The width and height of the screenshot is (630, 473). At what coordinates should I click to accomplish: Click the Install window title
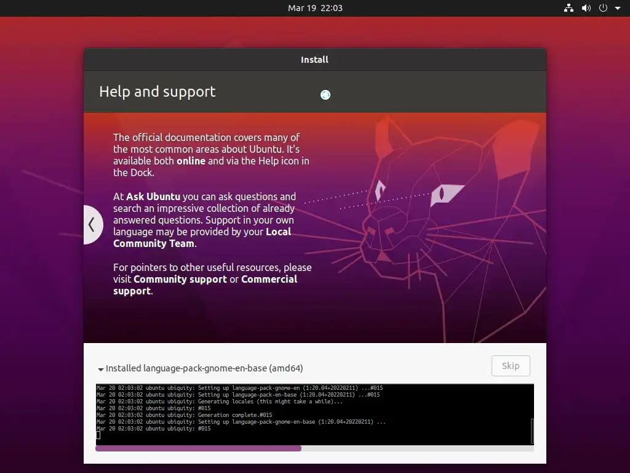(x=314, y=60)
